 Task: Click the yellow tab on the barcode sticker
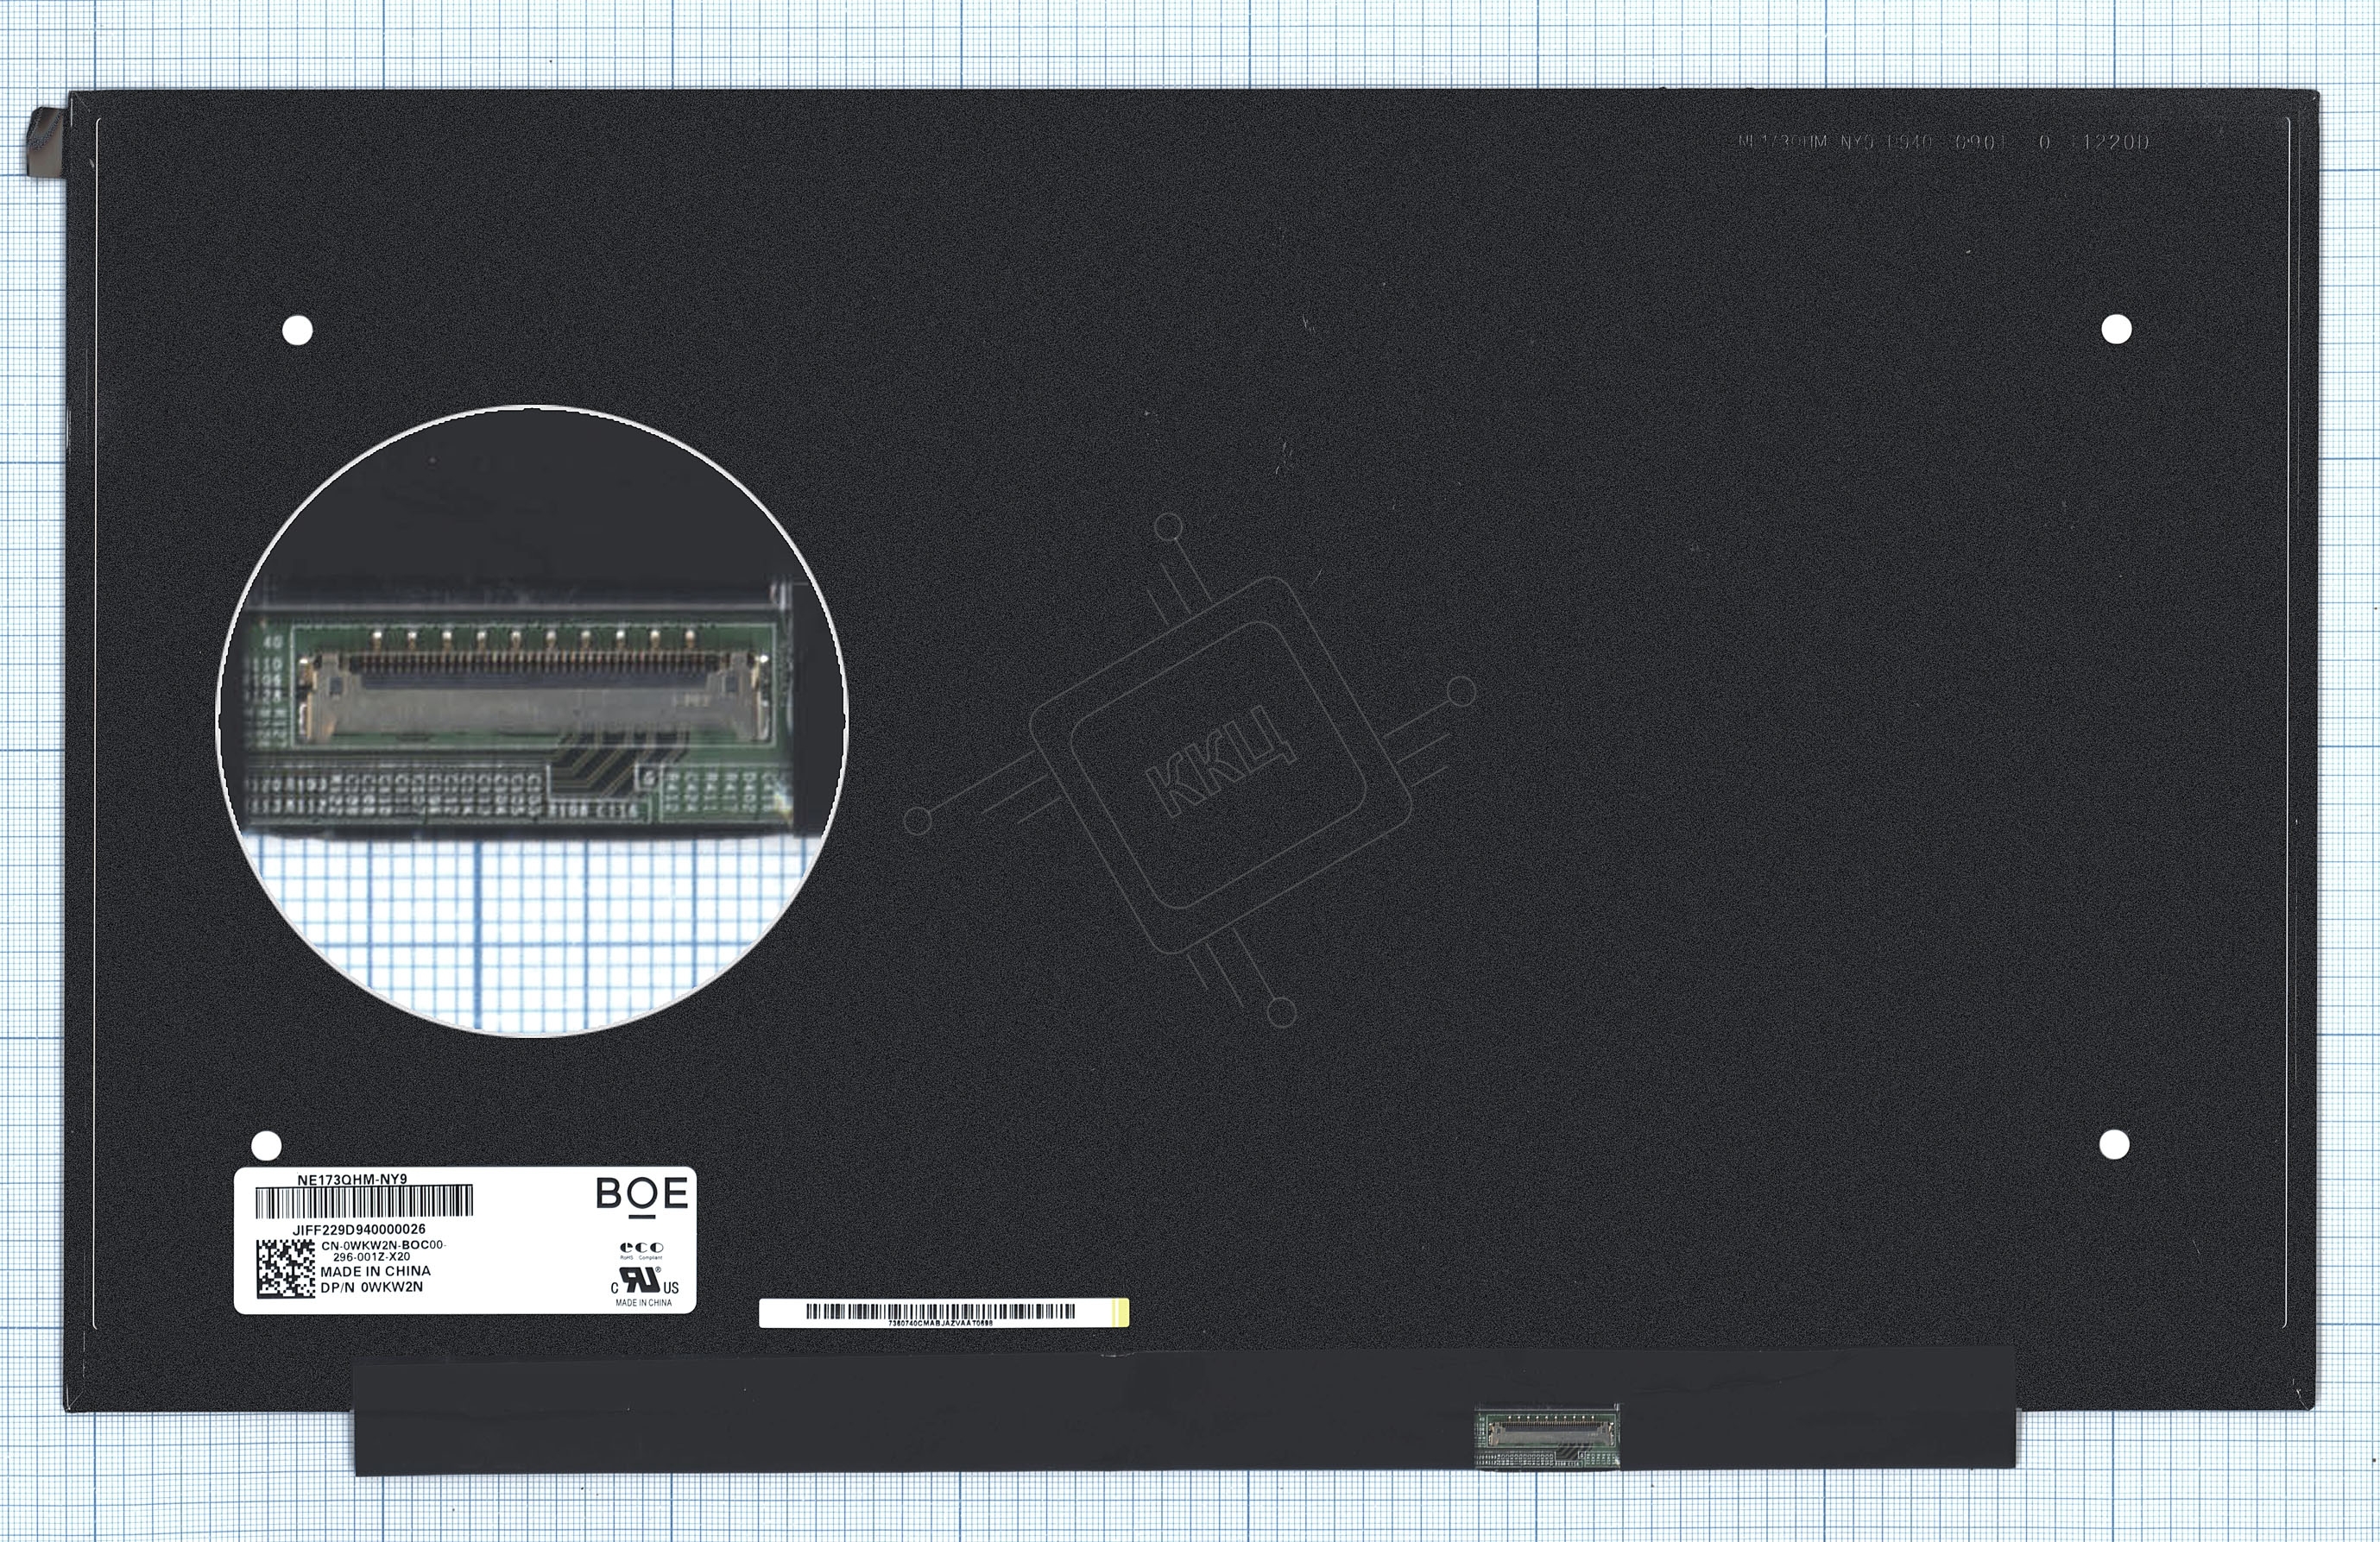(x=1123, y=1312)
